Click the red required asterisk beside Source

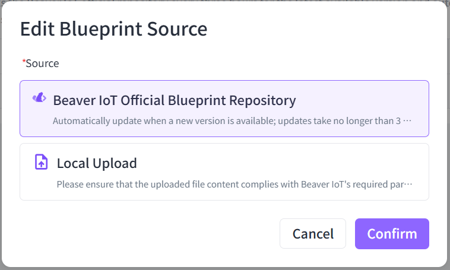tap(24, 62)
